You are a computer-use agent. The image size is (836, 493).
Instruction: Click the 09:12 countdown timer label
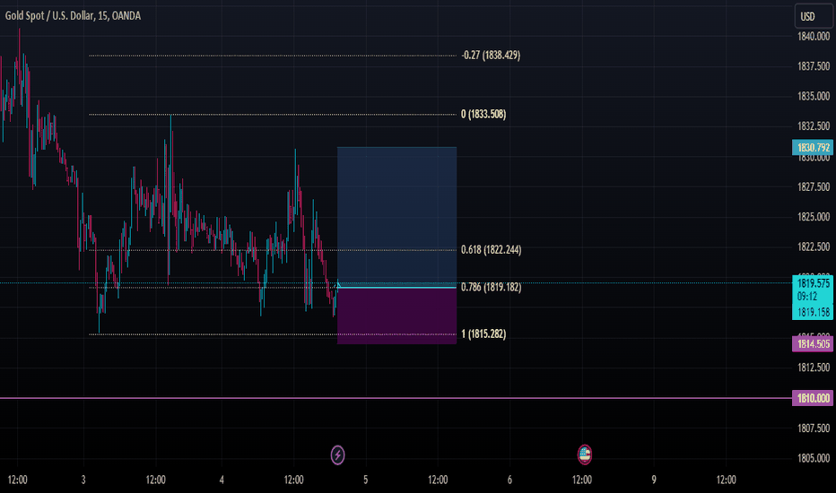tap(806, 297)
